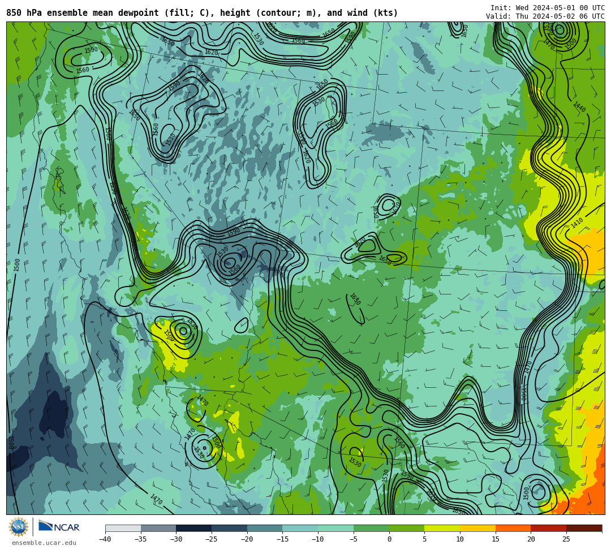Click the 20 colorbar tick label
The height and width of the screenshot is (550, 611).
(x=531, y=539)
